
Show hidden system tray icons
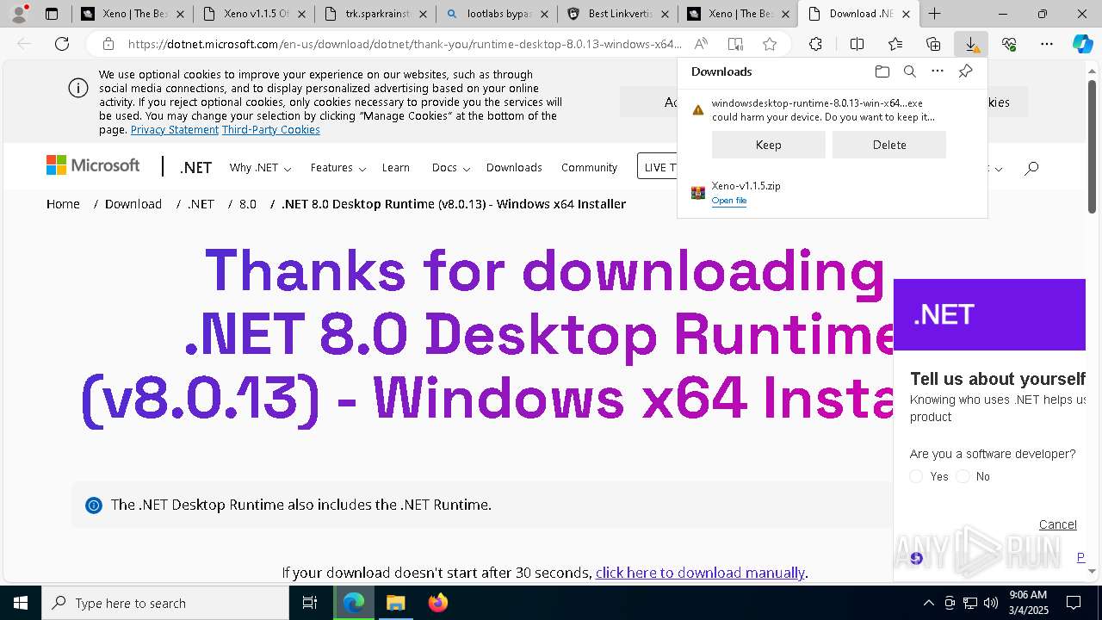tap(928, 603)
